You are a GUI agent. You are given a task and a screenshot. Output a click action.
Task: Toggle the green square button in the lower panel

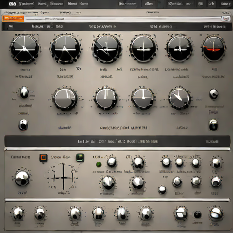(80, 157)
